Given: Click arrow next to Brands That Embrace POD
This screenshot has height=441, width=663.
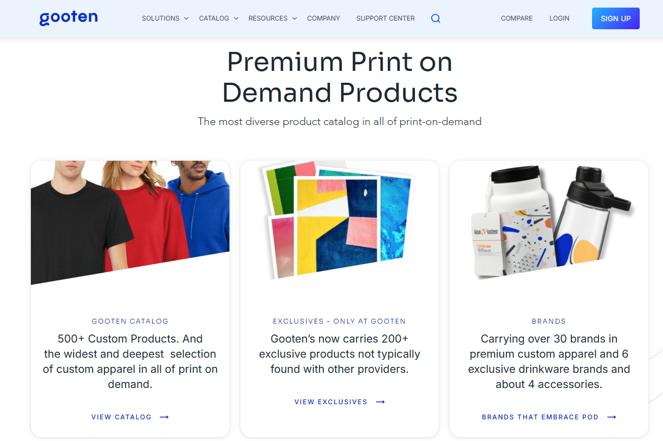Looking at the screenshot, I should 612,417.
